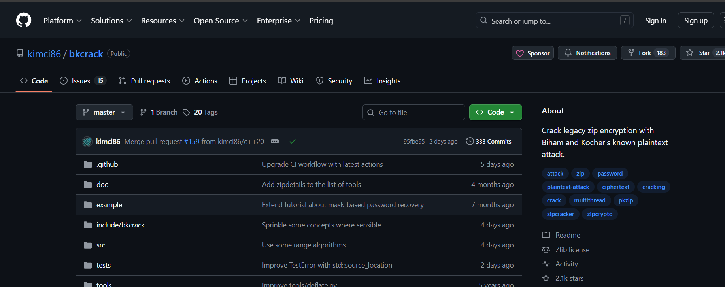
Task: Expand the Enterprise menu
Action: tap(278, 21)
